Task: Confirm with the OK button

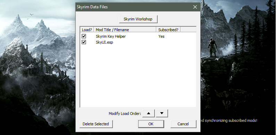Action: point(151,124)
